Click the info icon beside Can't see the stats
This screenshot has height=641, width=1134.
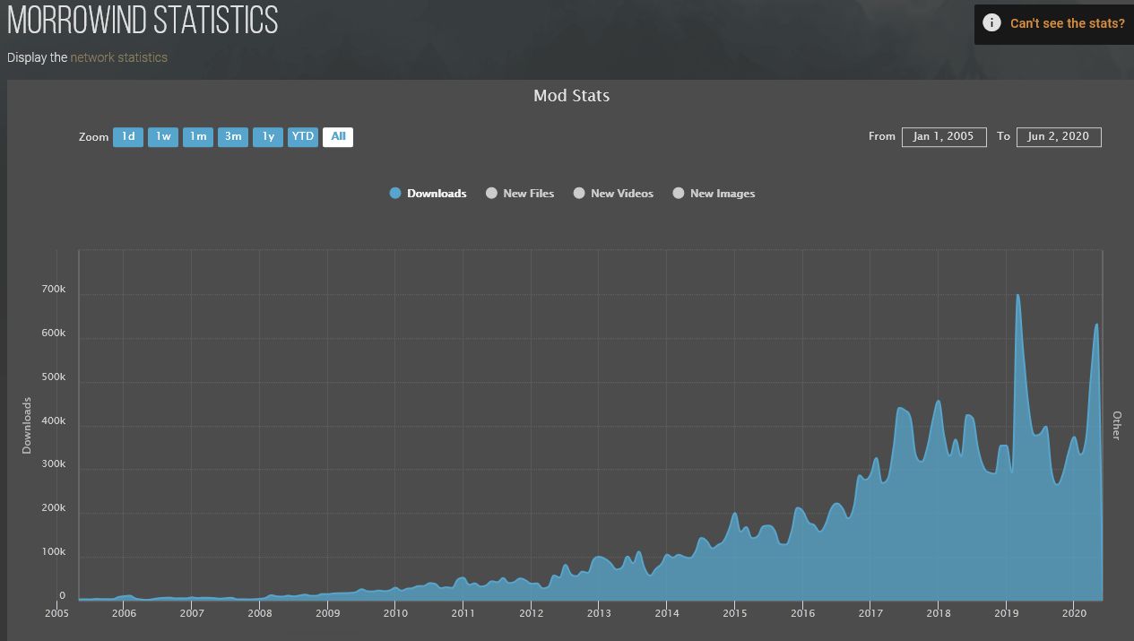pyautogui.click(x=991, y=23)
